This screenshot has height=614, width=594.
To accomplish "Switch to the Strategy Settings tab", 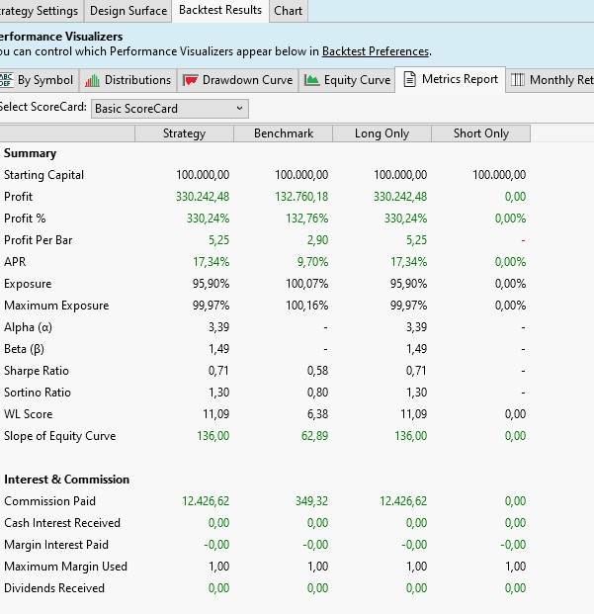I will (40, 11).
